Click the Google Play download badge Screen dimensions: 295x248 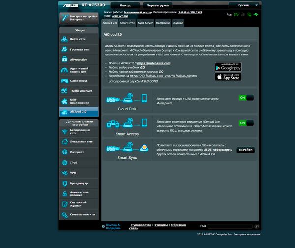pos(228,67)
